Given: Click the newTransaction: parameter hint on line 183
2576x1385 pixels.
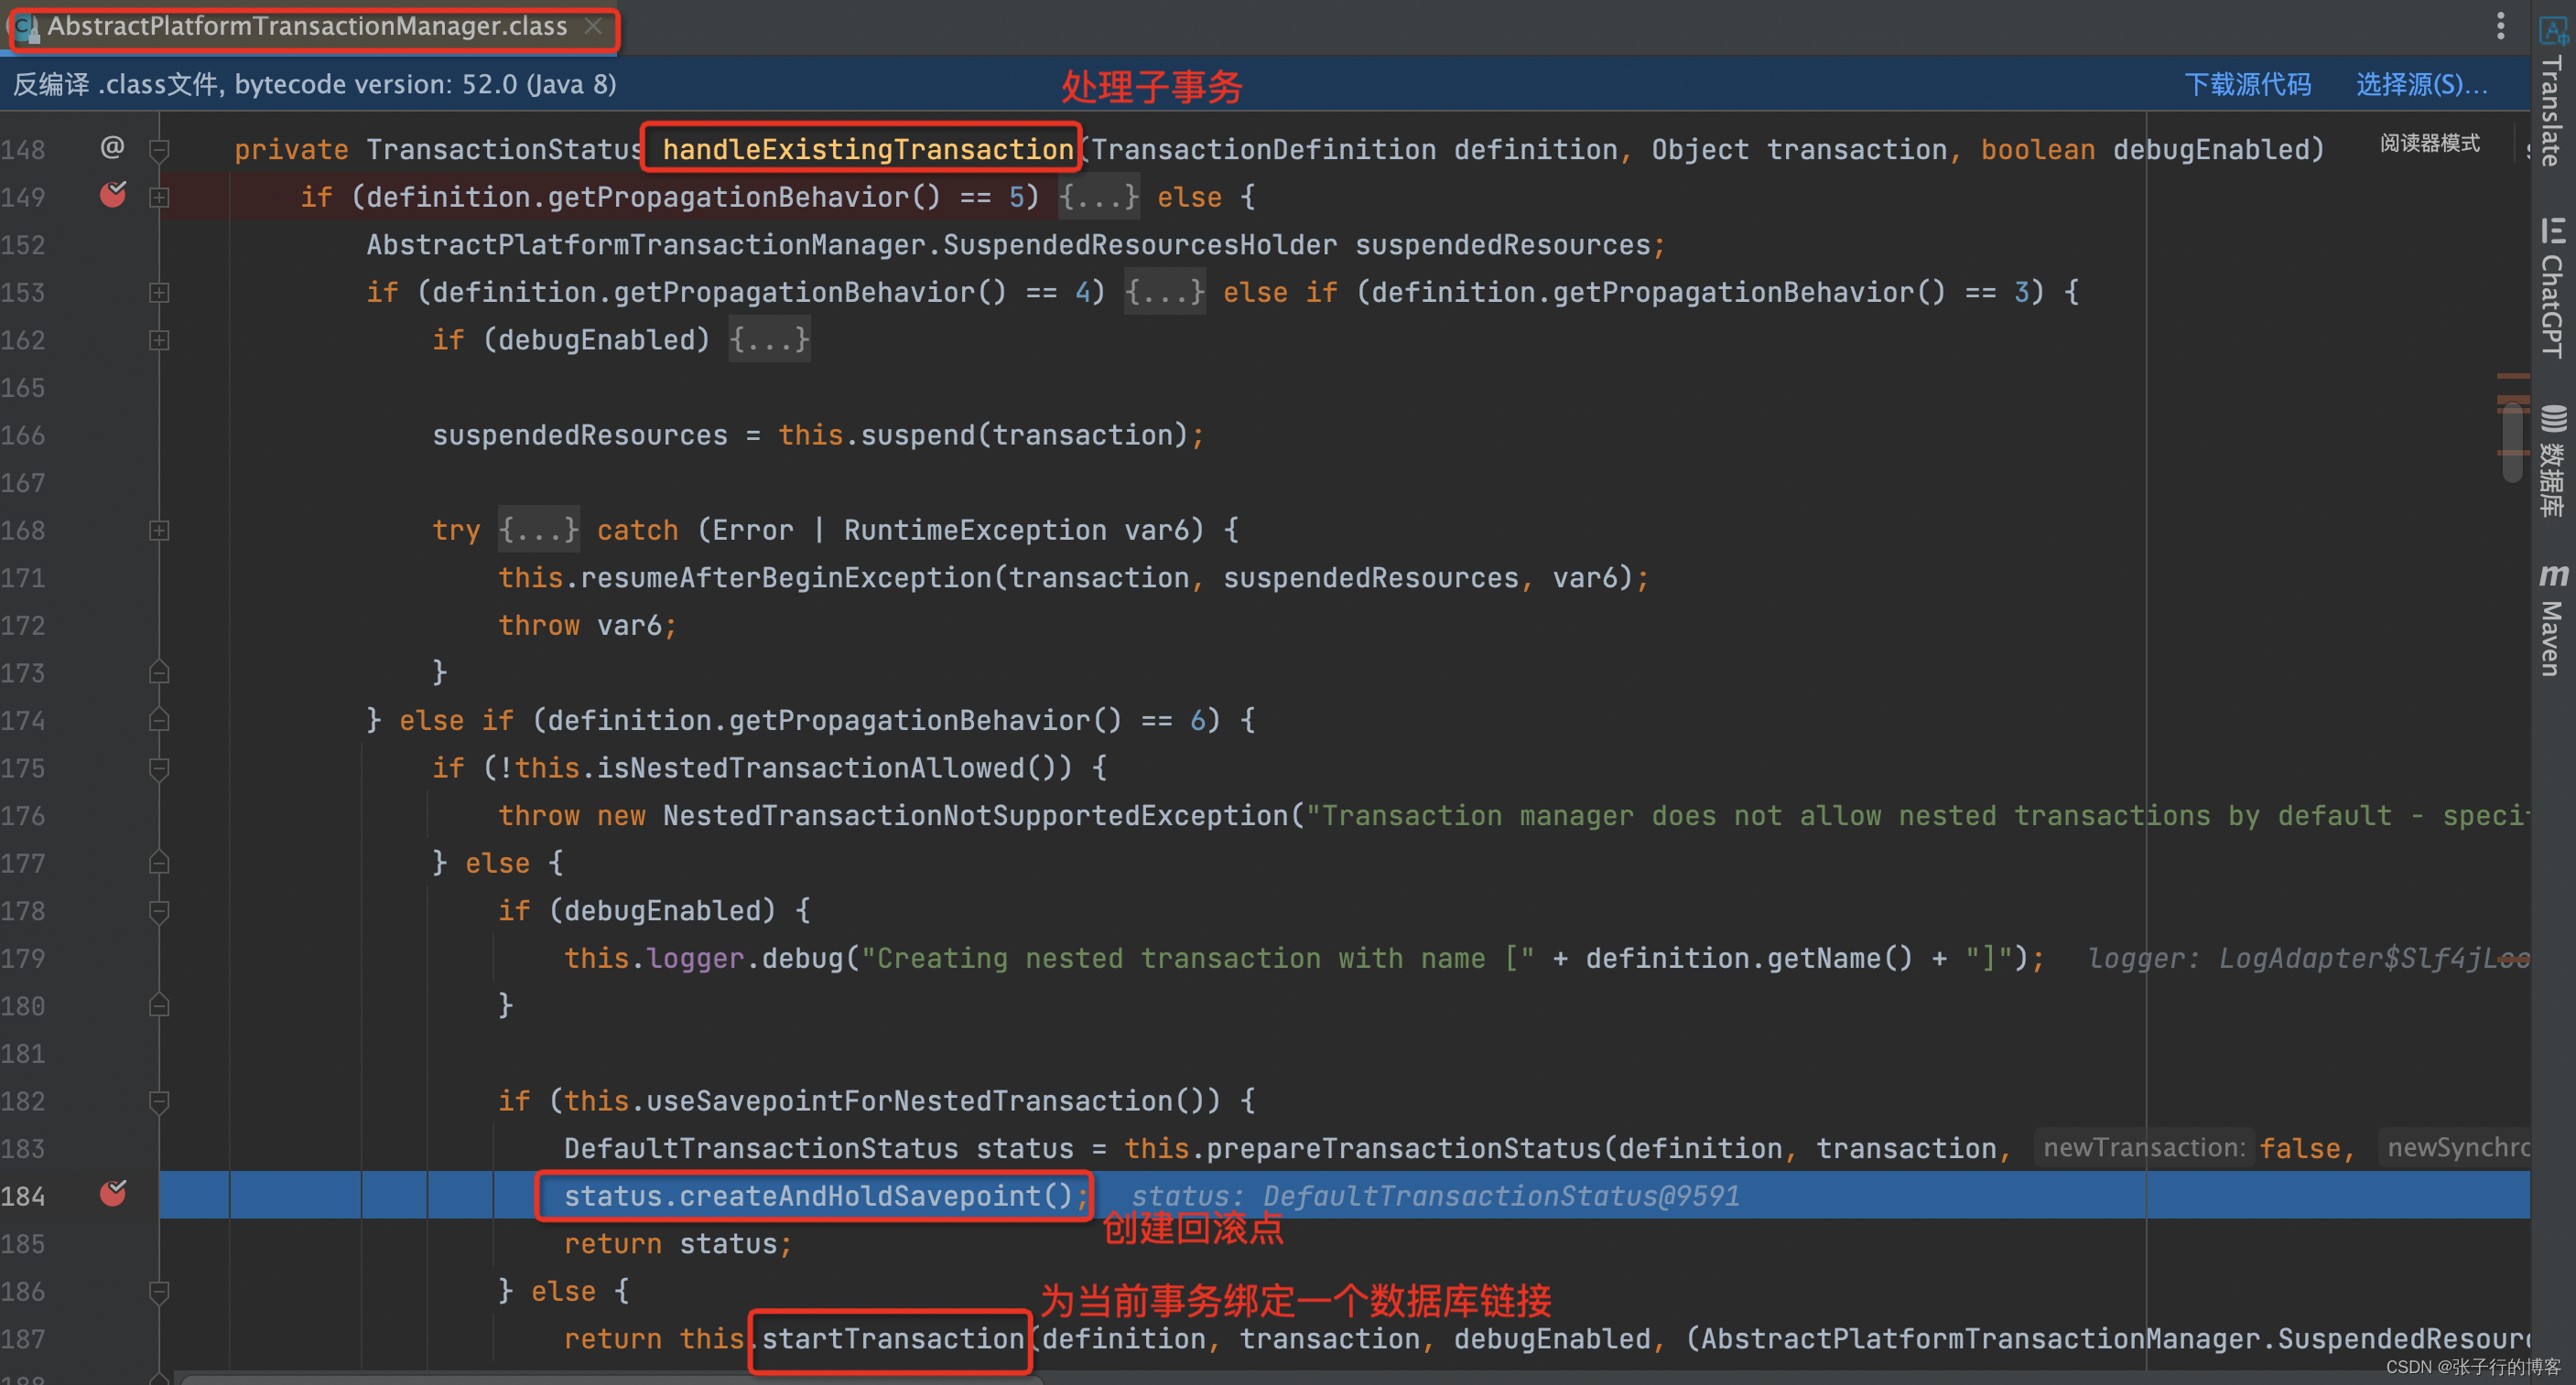Looking at the screenshot, I should pyautogui.click(x=2144, y=1148).
